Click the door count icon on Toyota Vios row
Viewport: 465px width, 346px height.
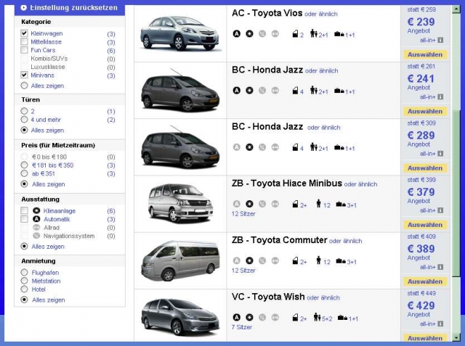pos(295,34)
